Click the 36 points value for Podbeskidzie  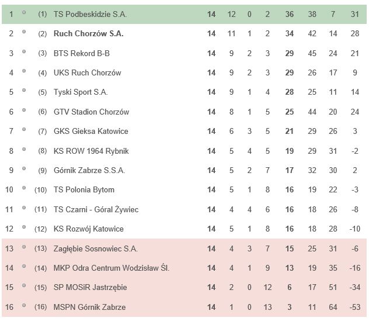(290, 14)
